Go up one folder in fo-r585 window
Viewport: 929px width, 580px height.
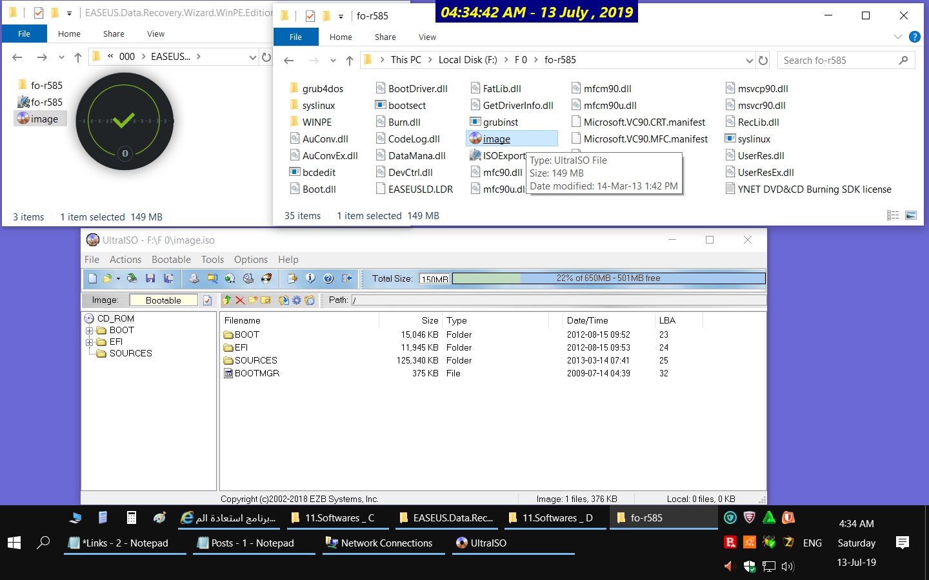pyautogui.click(x=350, y=61)
